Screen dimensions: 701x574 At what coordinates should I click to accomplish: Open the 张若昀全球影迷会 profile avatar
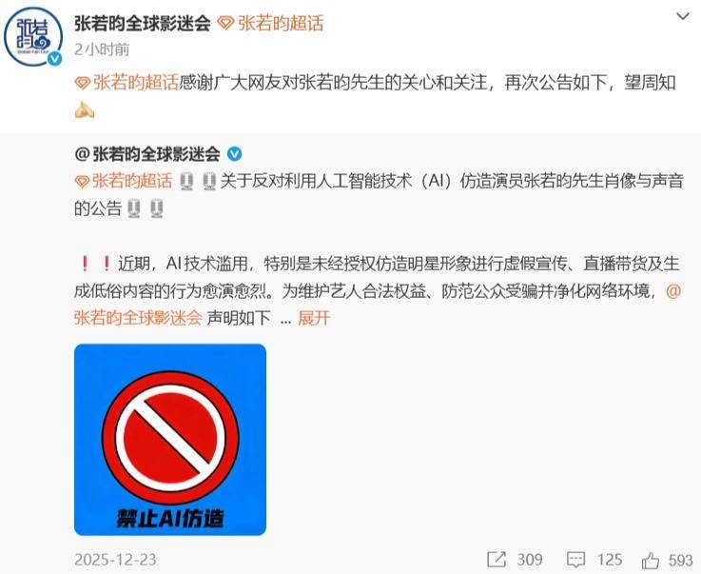[32, 36]
